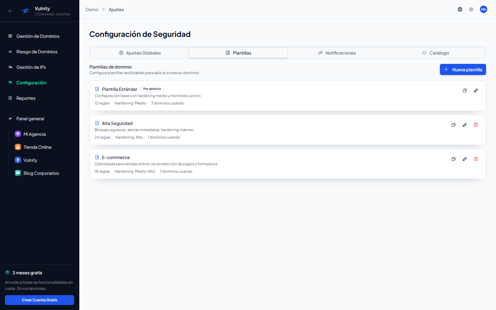Select Tienda Online workspace
The height and width of the screenshot is (310, 496).
38,147
